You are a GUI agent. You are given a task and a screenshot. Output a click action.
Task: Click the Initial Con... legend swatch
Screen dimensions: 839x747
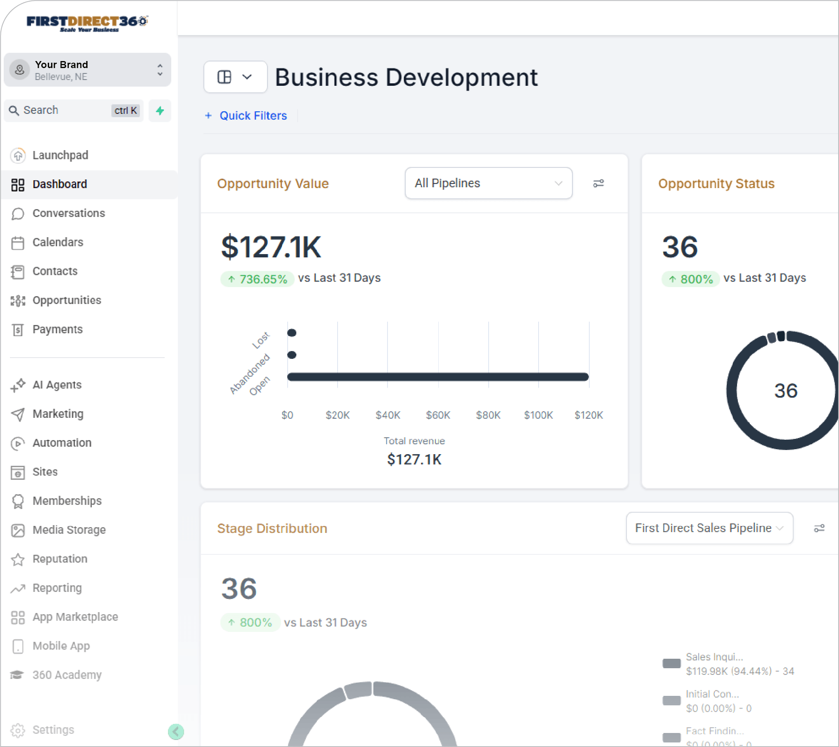pyautogui.click(x=671, y=700)
